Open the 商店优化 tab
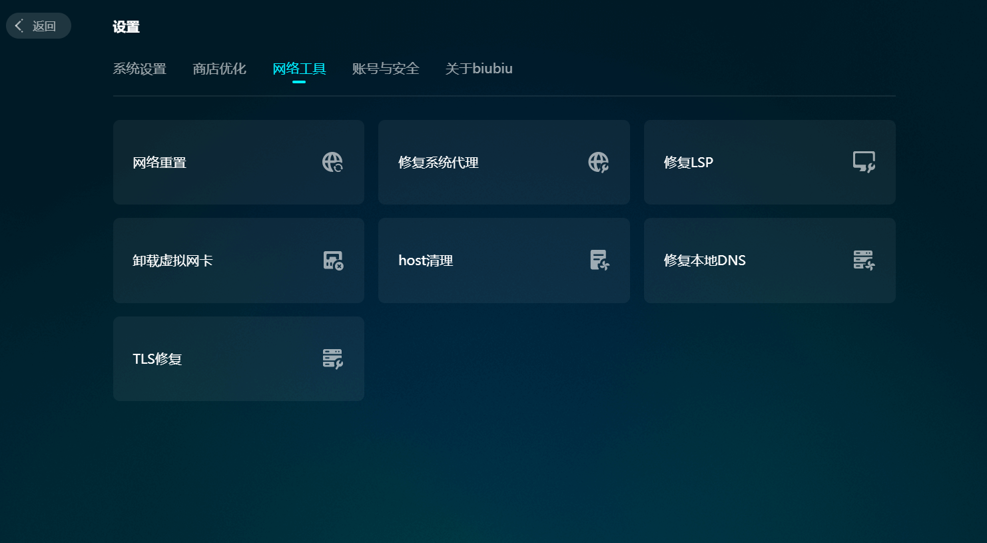The height and width of the screenshot is (543, 987). (219, 69)
